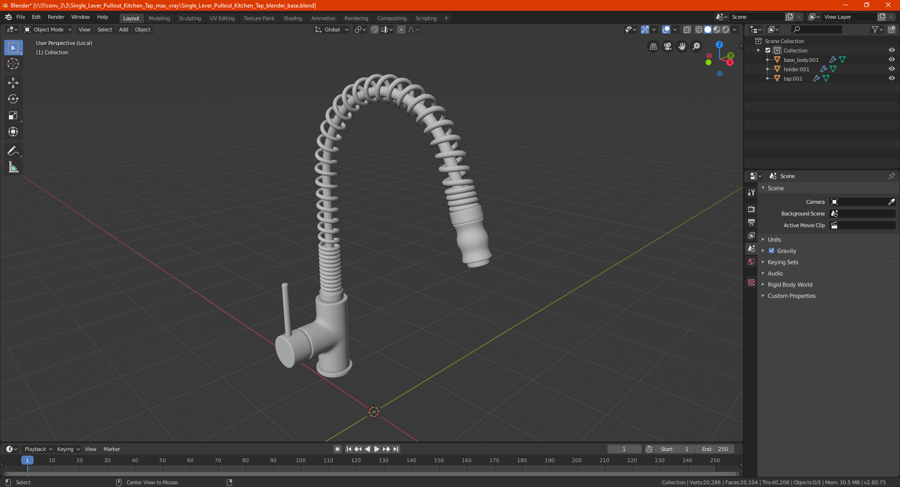
Task: Jump to the timeline start frame
Action: [x=349, y=449]
